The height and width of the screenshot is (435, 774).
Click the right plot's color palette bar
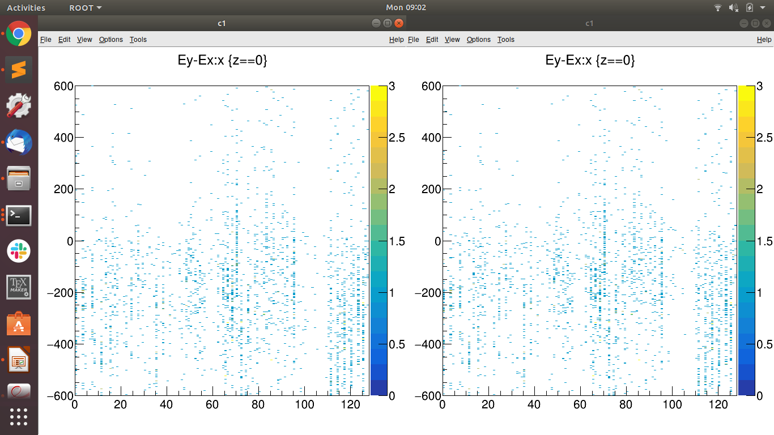tap(746, 240)
